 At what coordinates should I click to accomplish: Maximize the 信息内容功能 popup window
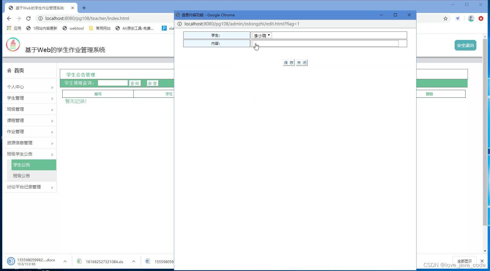coord(395,15)
